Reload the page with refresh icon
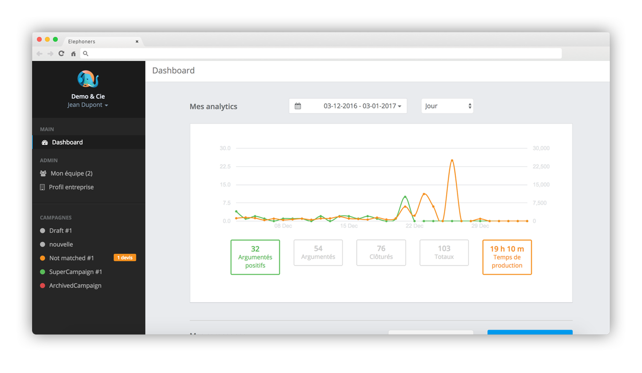642x373 pixels. (62, 53)
